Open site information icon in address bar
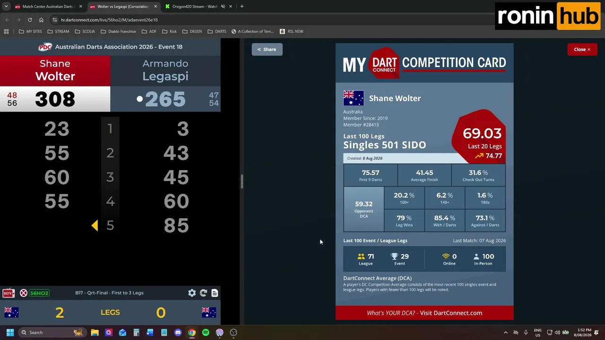 [55, 20]
